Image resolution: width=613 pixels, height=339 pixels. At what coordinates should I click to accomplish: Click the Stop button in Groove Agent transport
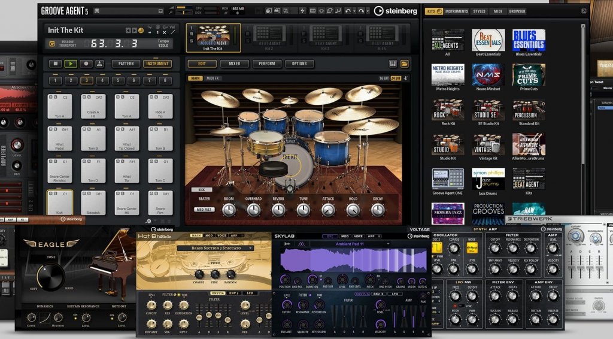[x=56, y=63]
